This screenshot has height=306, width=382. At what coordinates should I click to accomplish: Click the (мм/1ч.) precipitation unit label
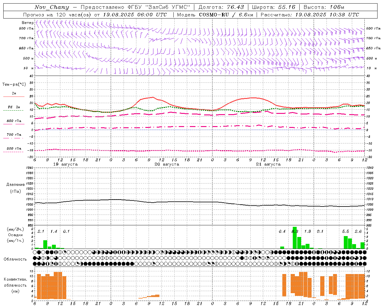tap(15, 241)
